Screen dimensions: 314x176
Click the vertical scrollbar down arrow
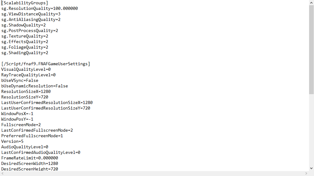(x=311, y=168)
